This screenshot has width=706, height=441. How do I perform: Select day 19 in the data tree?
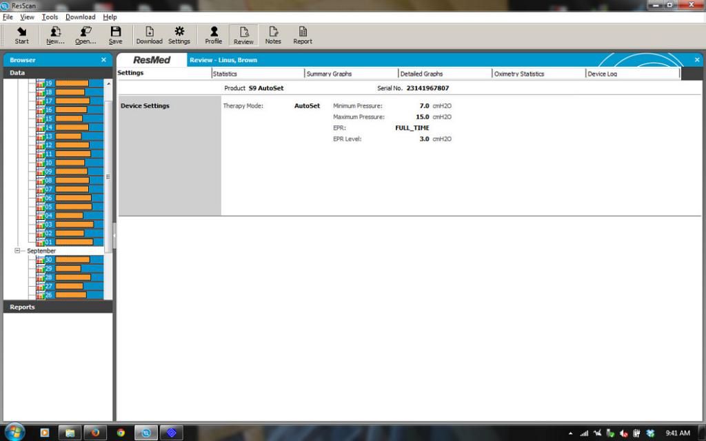tap(70, 83)
